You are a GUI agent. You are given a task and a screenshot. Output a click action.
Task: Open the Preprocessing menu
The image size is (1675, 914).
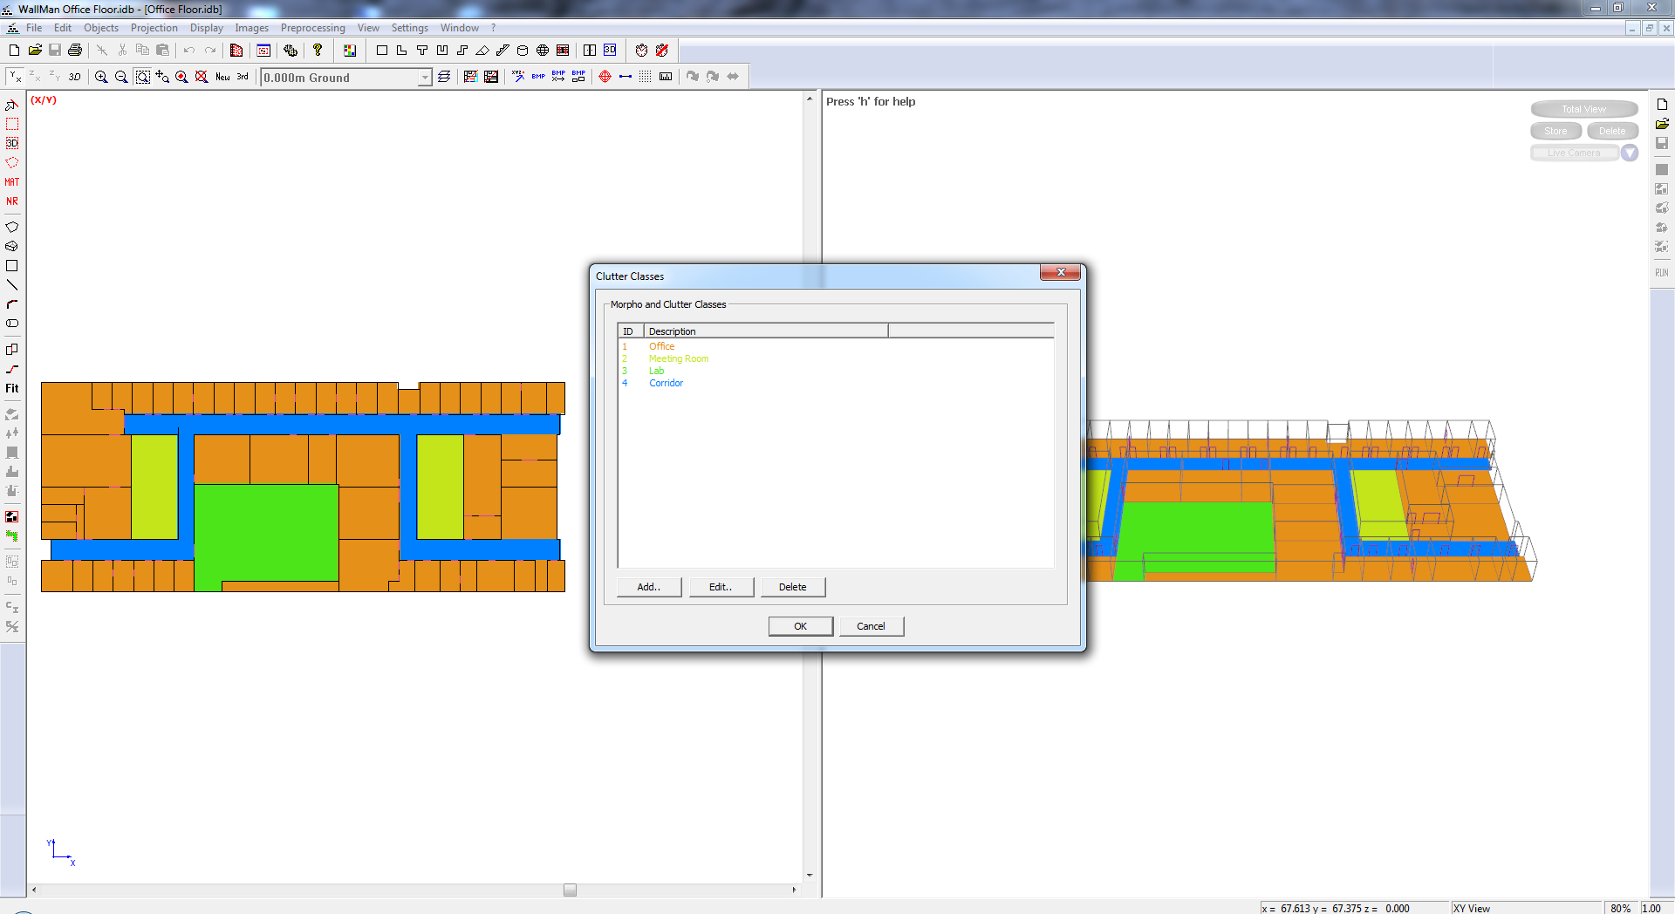[312, 28]
